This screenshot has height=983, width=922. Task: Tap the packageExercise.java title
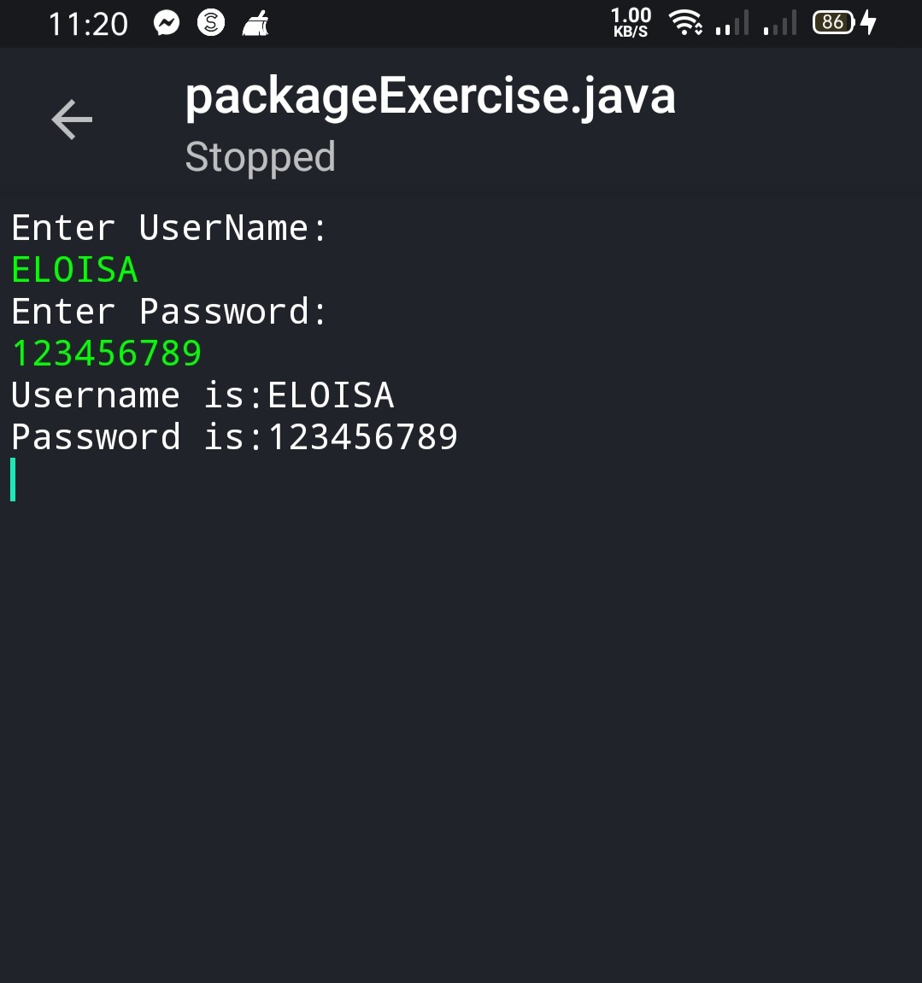pos(431,97)
